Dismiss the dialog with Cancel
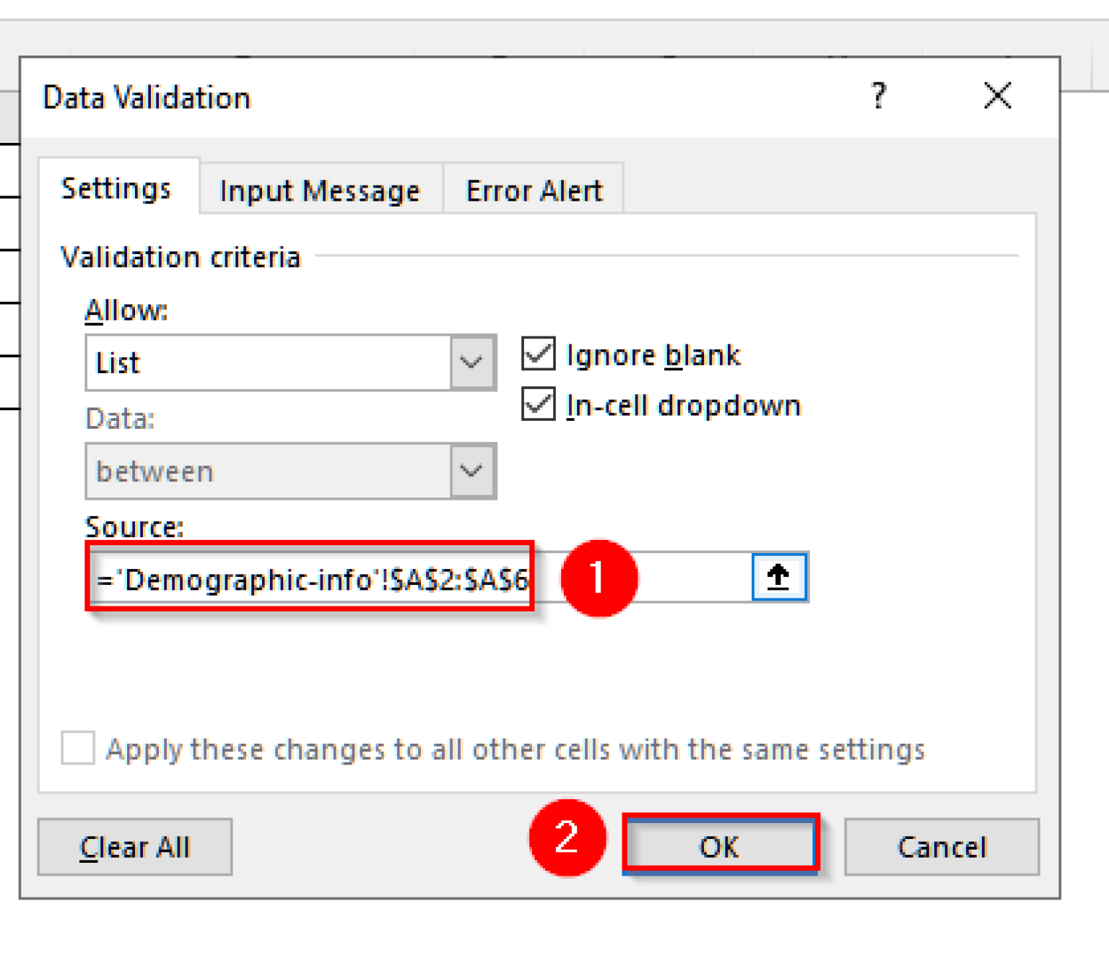 coord(941,846)
